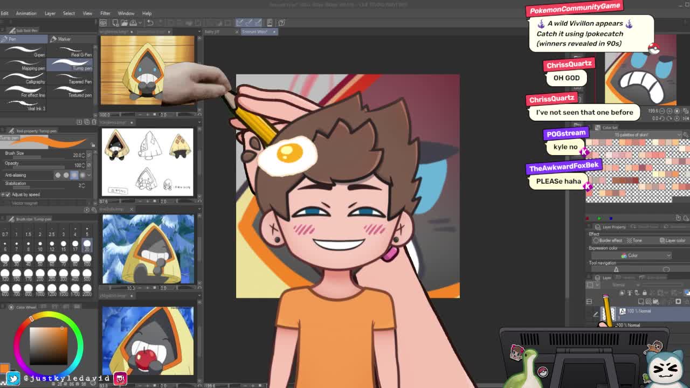Image resolution: width=690 pixels, height=388 pixels.
Task: Choose brush size preset 600
Action: [5, 289]
